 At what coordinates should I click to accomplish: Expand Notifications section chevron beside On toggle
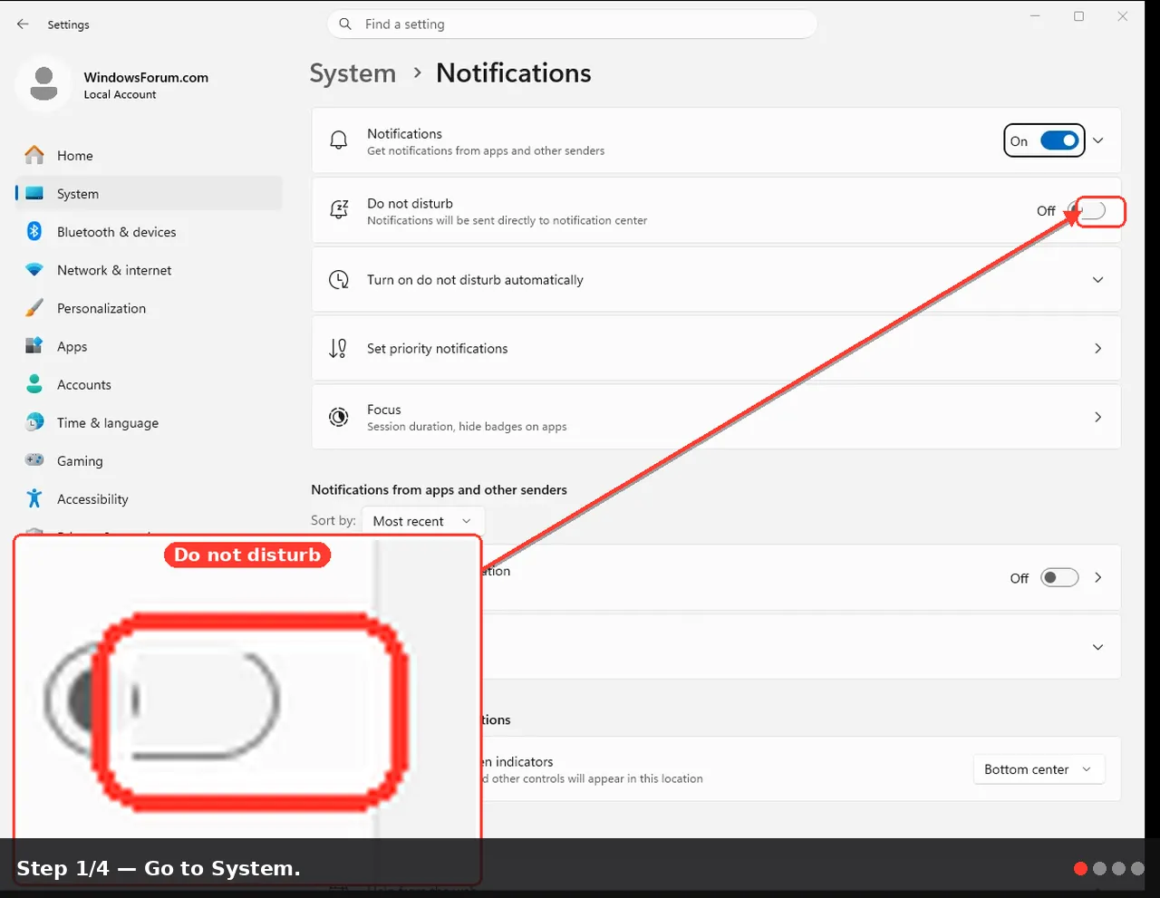point(1097,140)
